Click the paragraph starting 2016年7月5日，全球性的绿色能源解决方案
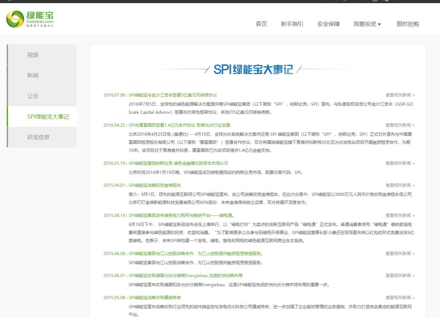The height and width of the screenshot is (318, 440). [271, 108]
